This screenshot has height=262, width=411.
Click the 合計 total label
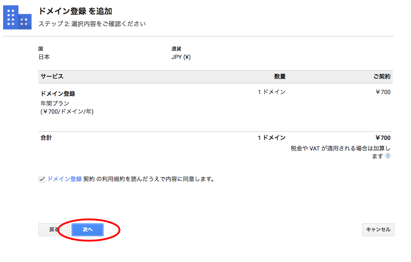46,138
